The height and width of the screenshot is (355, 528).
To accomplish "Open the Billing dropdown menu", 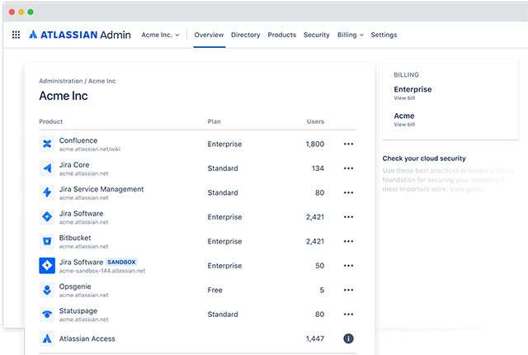I will (x=350, y=35).
